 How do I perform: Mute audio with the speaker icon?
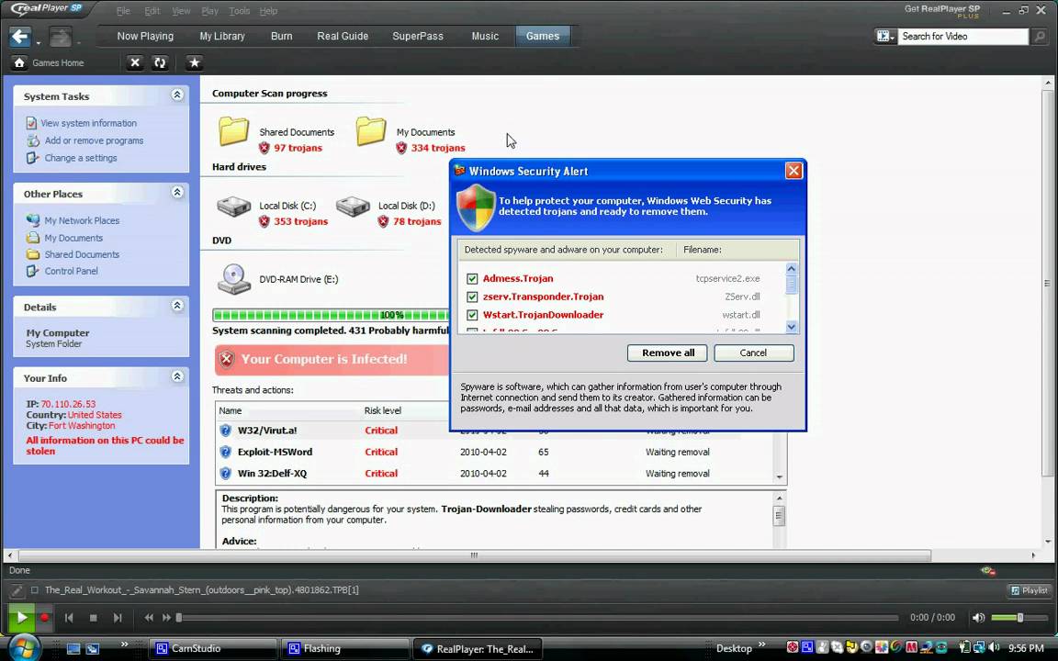tap(978, 618)
